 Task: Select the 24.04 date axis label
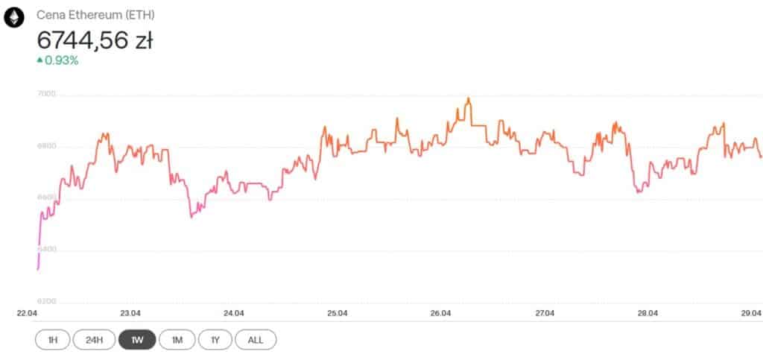click(x=233, y=313)
